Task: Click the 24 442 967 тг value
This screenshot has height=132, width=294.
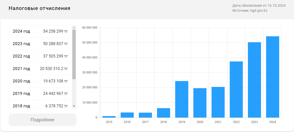Action: point(56,94)
